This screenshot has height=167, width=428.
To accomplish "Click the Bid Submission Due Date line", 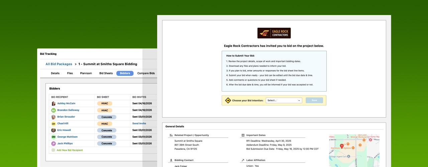I will point(283,149).
